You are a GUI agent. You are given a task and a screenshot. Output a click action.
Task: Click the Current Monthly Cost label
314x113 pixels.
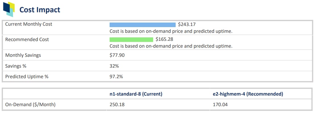click(29, 24)
